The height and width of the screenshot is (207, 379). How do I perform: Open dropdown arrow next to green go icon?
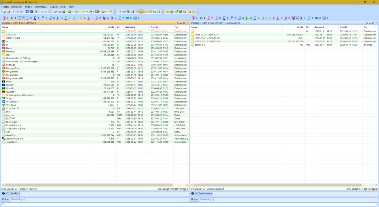73,12
